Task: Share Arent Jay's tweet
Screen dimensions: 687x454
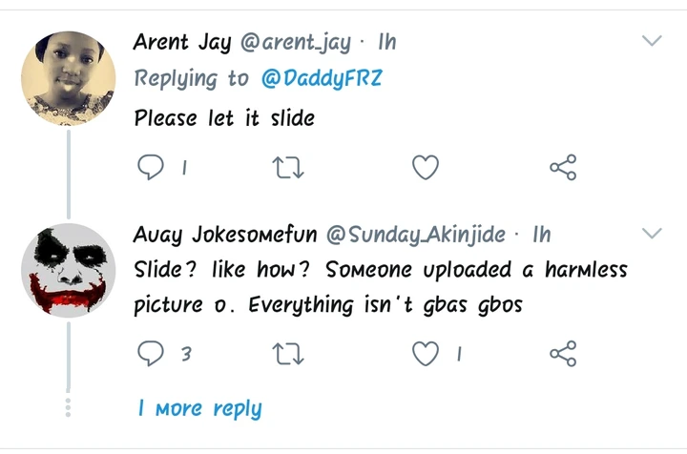Action: (x=563, y=168)
